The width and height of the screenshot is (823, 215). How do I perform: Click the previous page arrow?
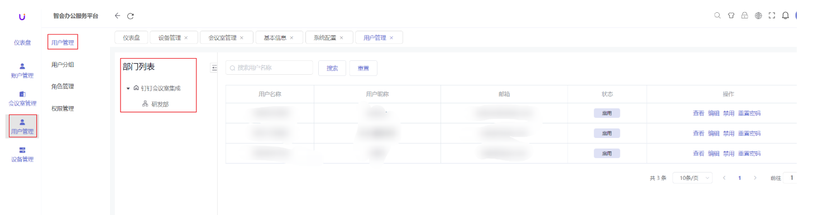pyautogui.click(x=724, y=178)
